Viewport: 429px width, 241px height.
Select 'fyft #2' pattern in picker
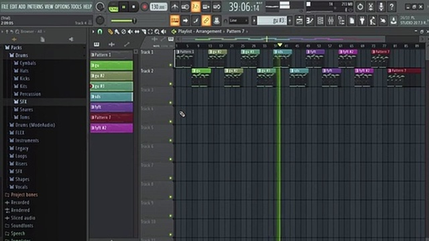[112, 128]
